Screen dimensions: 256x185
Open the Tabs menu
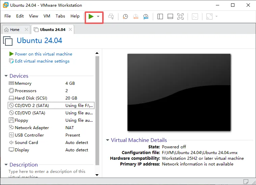(x=60, y=16)
